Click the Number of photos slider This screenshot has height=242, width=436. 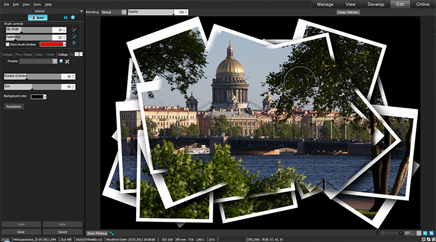pos(32,76)
